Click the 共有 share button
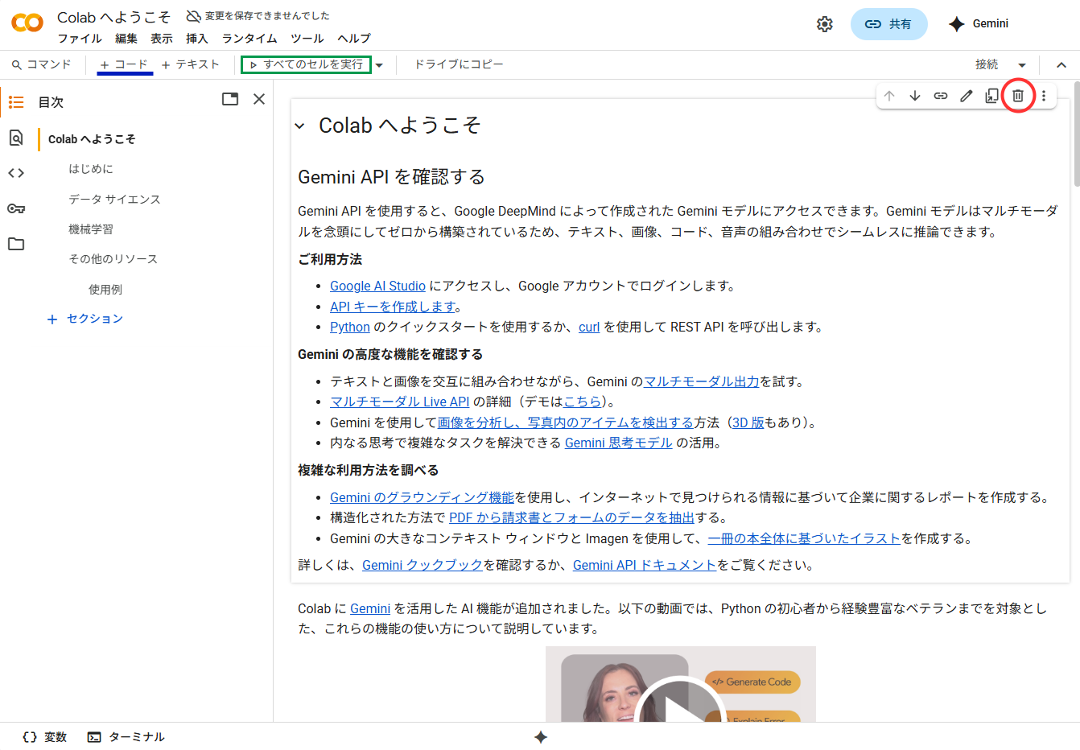The image size is (1080, 750). coord(888,23)
